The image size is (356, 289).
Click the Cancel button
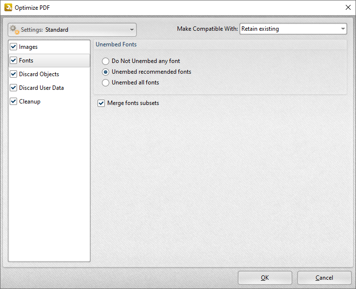(x=324, y=278)
